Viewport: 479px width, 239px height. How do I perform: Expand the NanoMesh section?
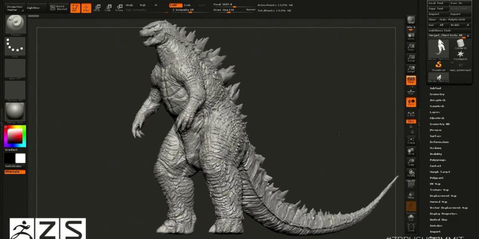coord(437,106)
